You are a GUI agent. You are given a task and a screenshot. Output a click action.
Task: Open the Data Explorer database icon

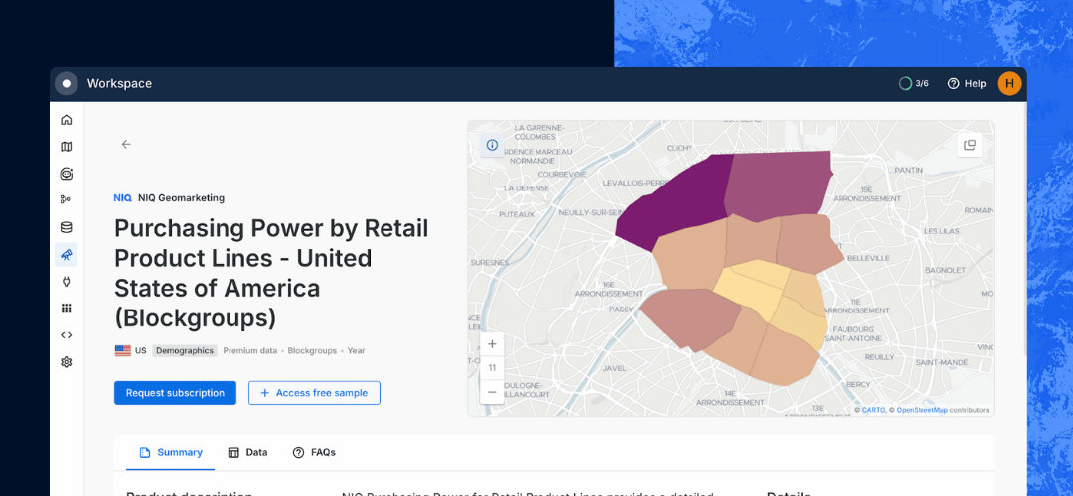pos(67,227)
